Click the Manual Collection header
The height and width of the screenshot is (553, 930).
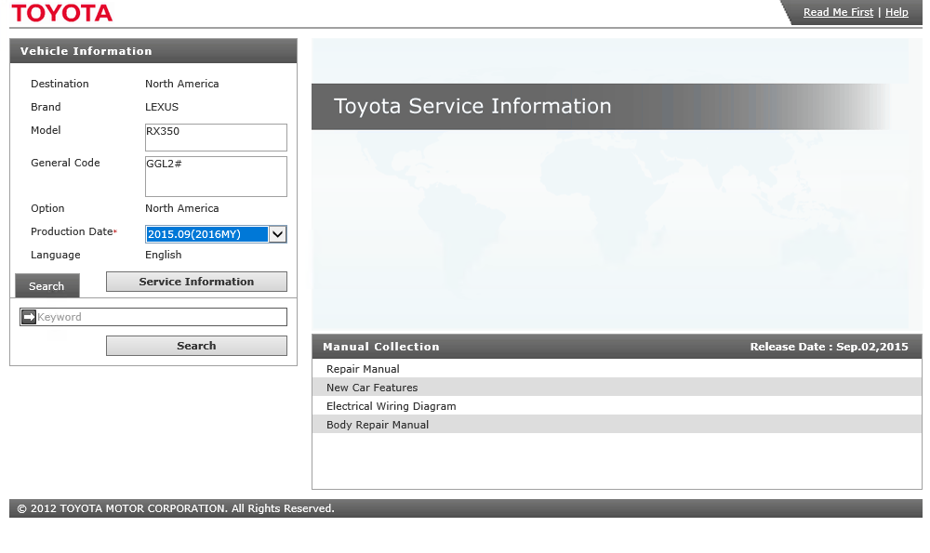(380, 347)
